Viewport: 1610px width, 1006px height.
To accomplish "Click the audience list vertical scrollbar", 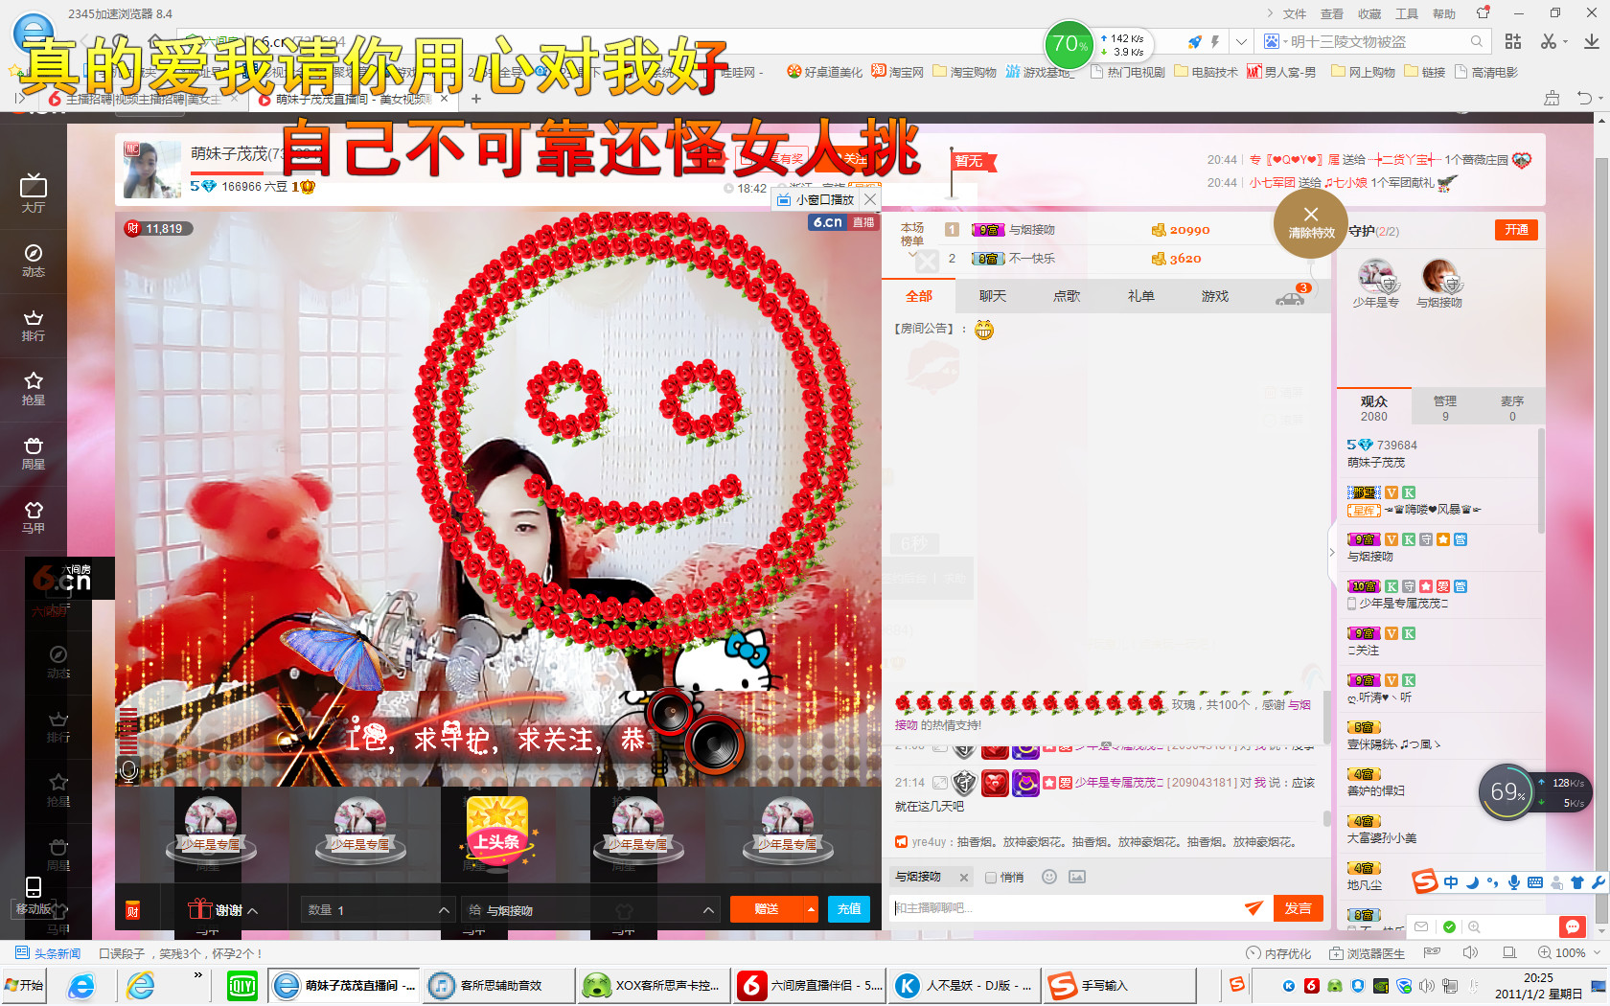I will (1541, 479).
